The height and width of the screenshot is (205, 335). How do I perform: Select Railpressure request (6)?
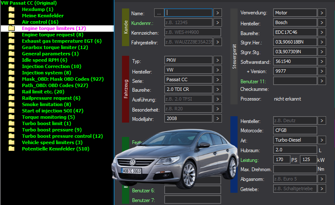coord(51,98)
